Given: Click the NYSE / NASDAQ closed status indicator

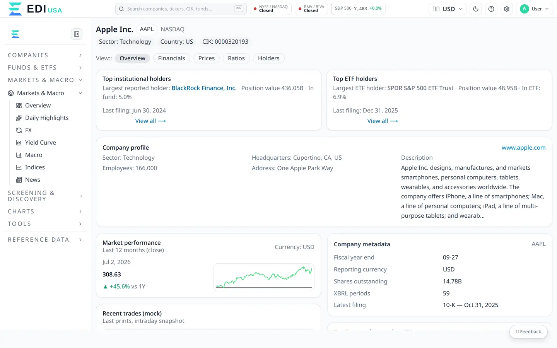Looking at the screenshot, I should tap(271, 9).
